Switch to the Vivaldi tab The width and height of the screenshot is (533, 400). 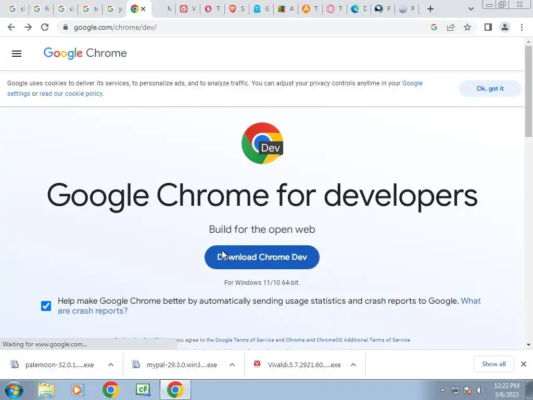pyautogui.click(x=187, y=9)
